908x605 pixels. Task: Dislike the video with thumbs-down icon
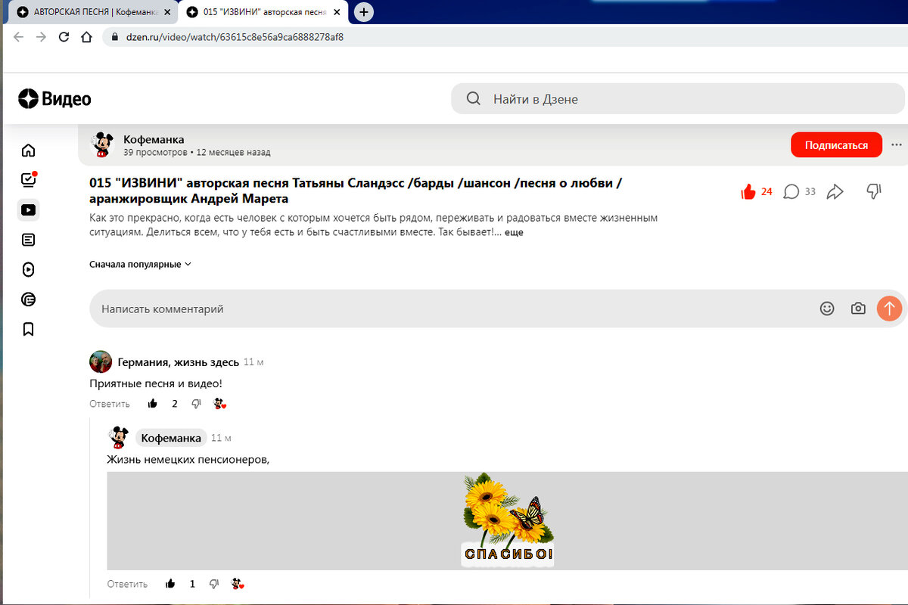872,192
